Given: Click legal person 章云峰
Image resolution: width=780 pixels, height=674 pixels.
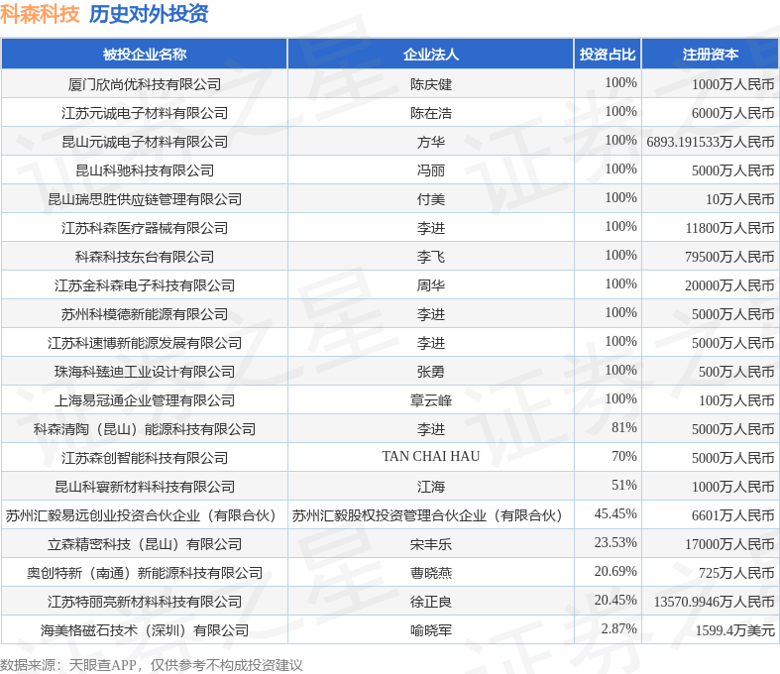Looking at the screenshot, I should tap(431, 400).
